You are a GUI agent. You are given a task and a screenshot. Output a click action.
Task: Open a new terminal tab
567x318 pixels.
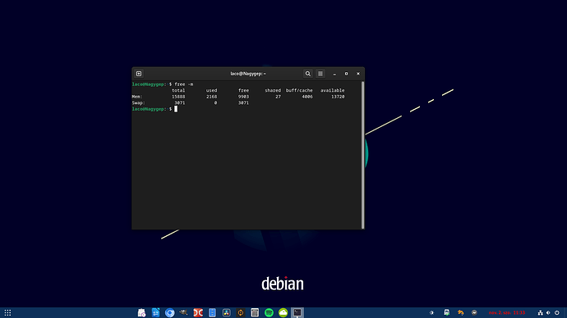139,74
